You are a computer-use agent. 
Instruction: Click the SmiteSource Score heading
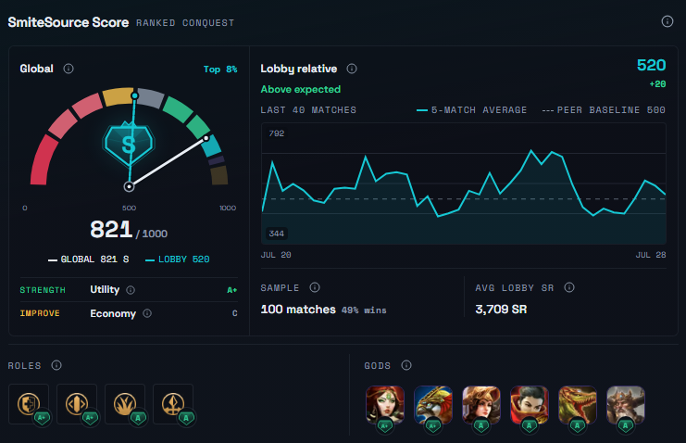(69, 22)
